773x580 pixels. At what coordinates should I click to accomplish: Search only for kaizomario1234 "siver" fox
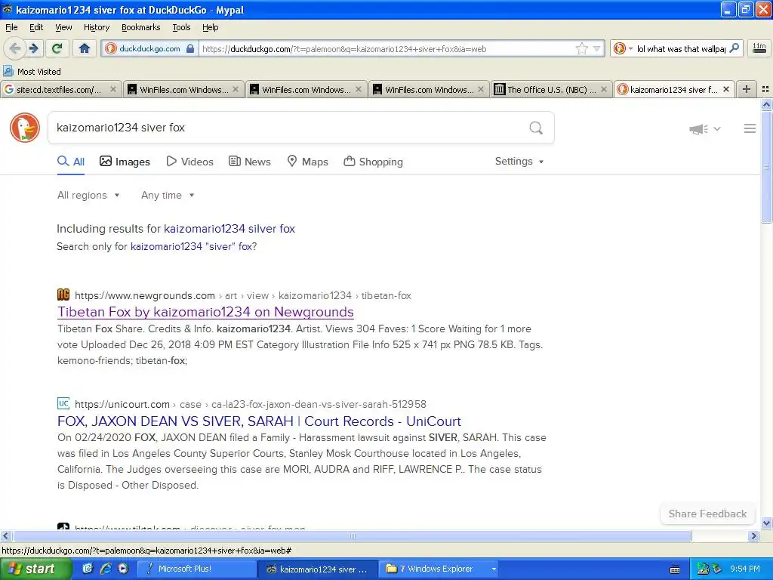point(193,247)
